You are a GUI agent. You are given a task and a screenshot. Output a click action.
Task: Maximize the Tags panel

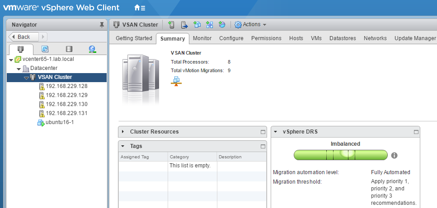263,146
